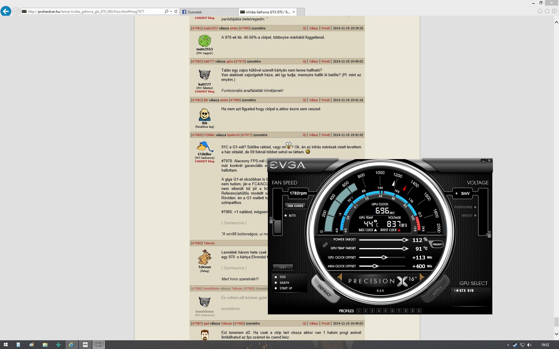Click the FAN CURVE button

295,206
